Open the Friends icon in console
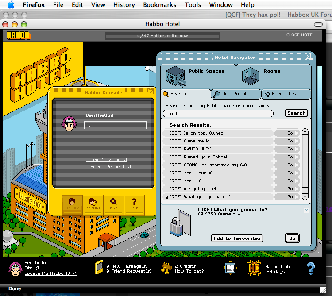 (93, 204)
